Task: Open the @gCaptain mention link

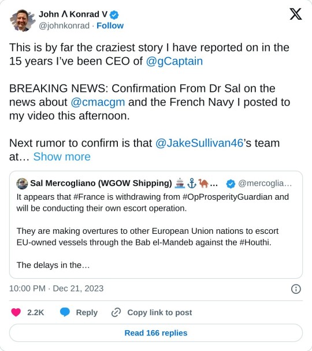Action: [174, 61]
